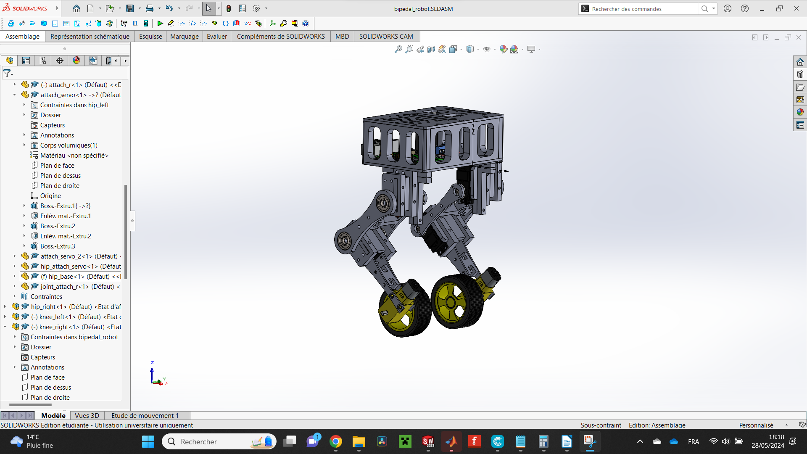This screenshot has height=454, width=807.
Task: Open the Etude de mouvement 1 tab
Action: click(145, 416)
